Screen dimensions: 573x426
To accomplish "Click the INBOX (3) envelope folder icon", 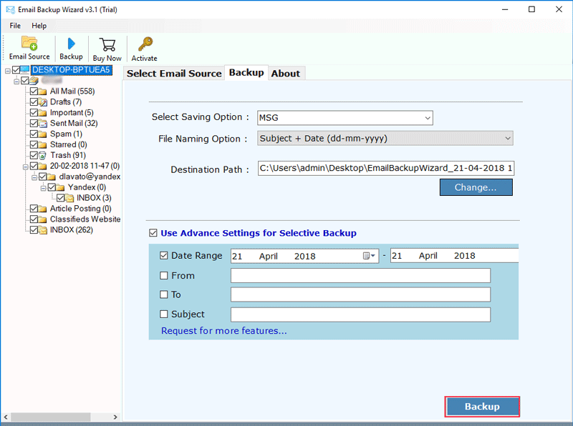I will [x=69, y=198].
